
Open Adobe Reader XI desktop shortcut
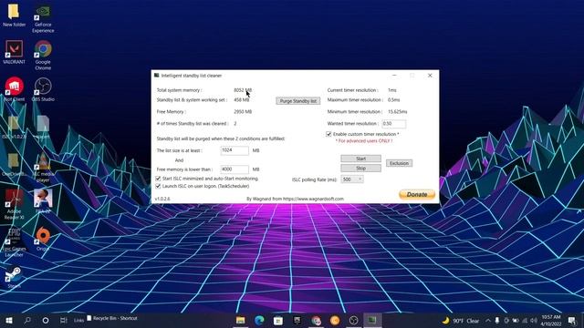tap(15, 204)
